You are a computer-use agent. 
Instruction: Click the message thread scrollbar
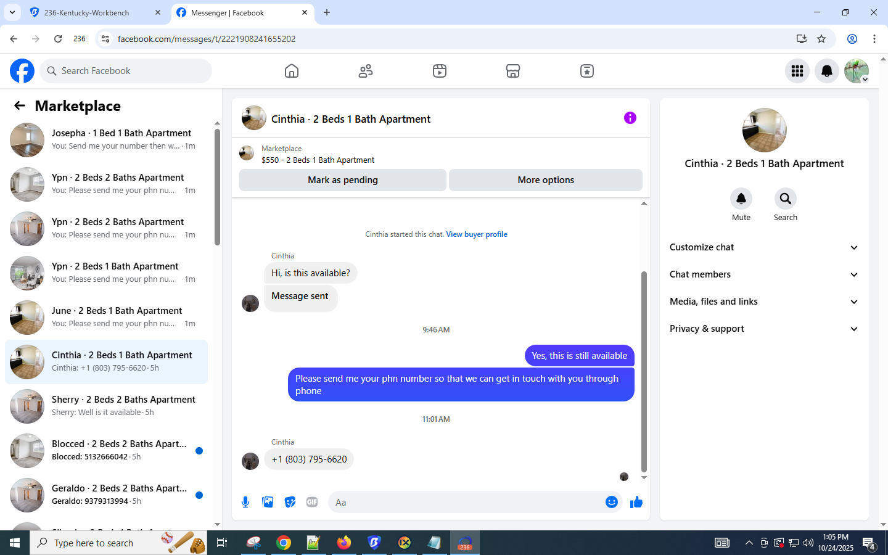(644, 371)
